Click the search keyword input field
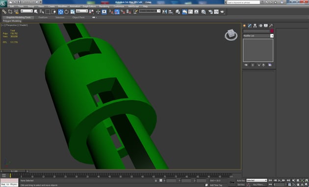Screen dimensions: 309x187 [x=243, y=2]
